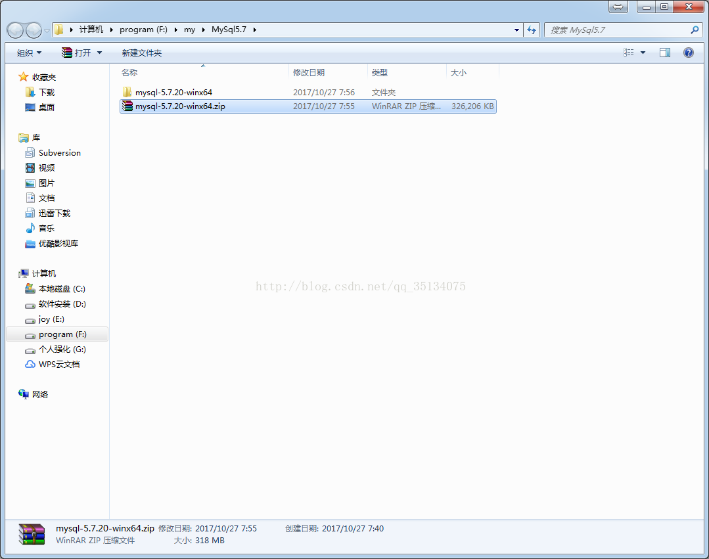Click the folder icon in the address bar

pos(58,30)
